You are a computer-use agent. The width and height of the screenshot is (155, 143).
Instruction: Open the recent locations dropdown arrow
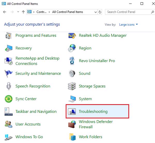point(18,12)
